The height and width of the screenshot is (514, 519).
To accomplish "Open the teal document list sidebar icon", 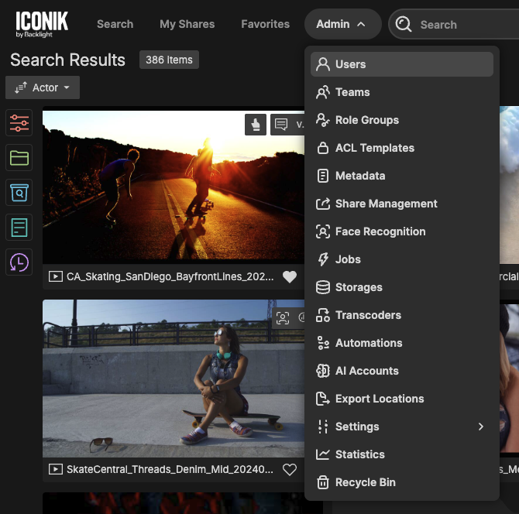I will tap(19, 228).
